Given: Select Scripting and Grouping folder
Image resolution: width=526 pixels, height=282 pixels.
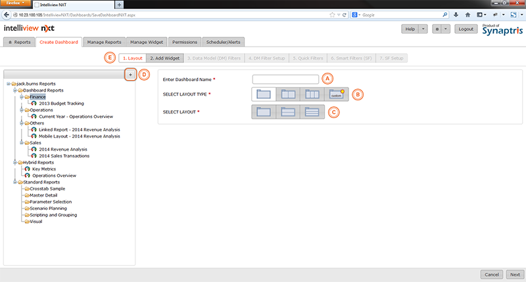Looking at the screenshot, I should pyautogui.click(x=53, y=214).
